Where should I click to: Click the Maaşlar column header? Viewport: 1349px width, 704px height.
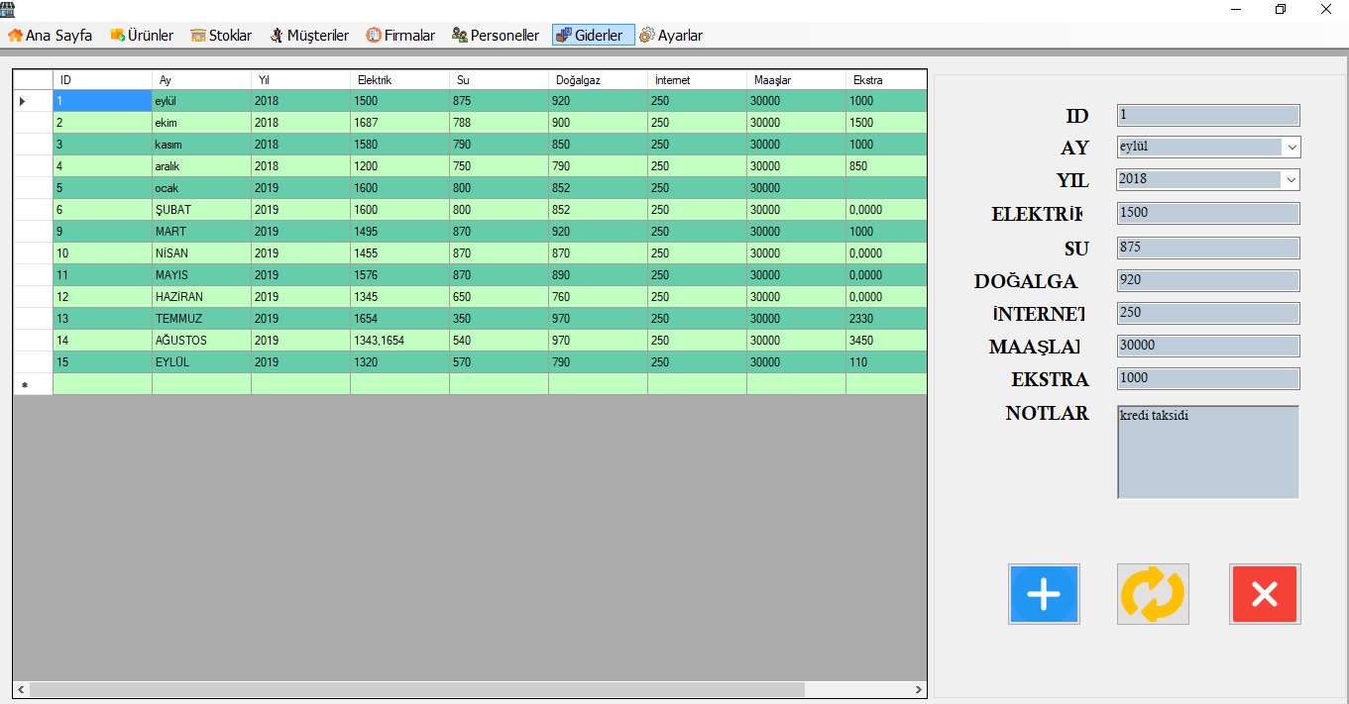click(796, 79)
